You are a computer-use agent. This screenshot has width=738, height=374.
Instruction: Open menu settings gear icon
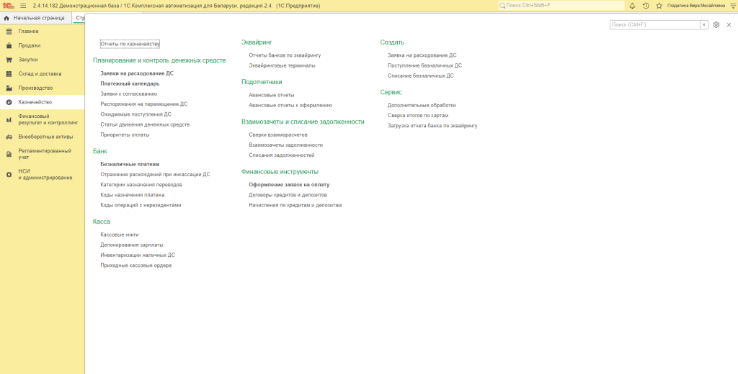(716, 24)
